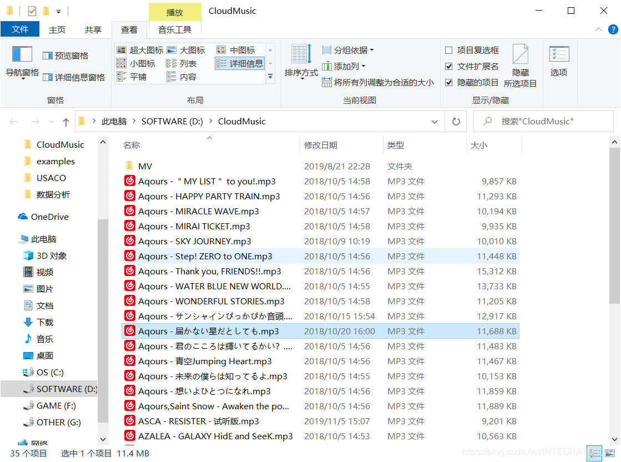Screen dimensions: 621x462
Task: Select Aqours - HAPPY PARTY TRAIN.mp3 file
Action: [x=320, y=197]
